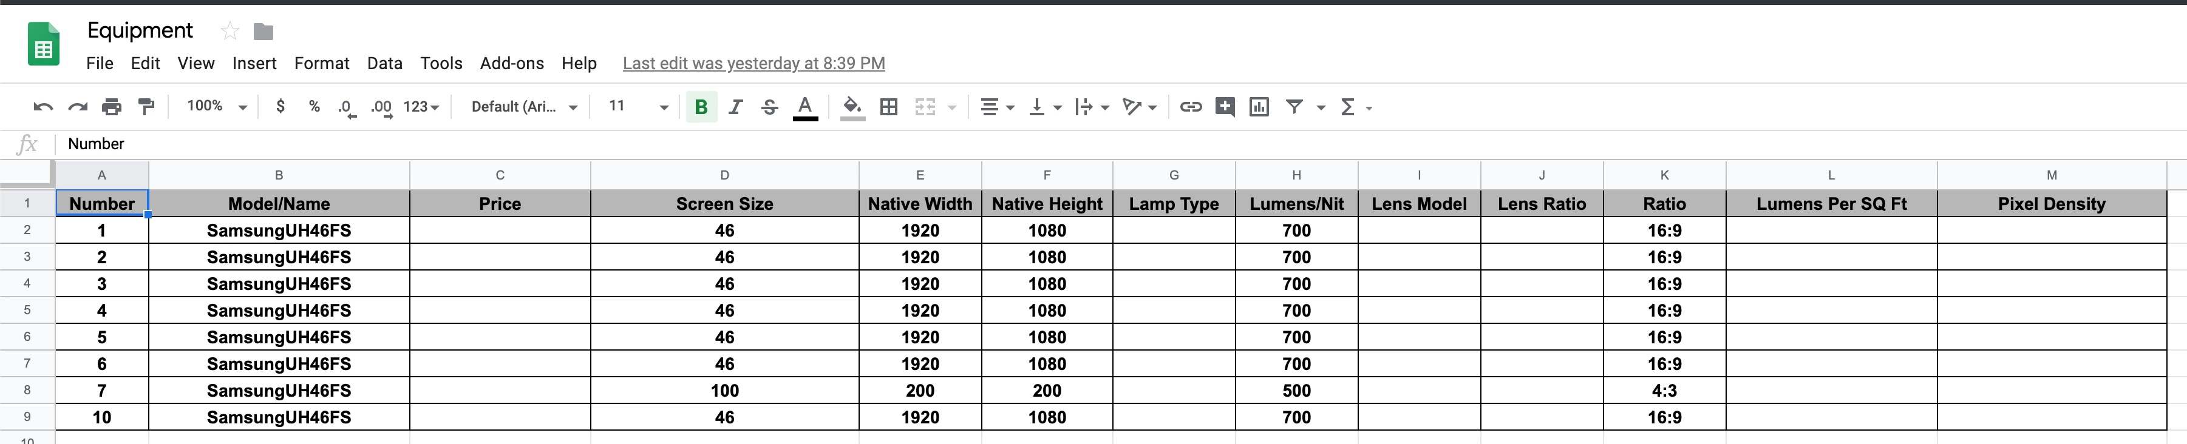Toggle Italic formatting
The height and width of the screenshot is (444, 2187).
[x=735, y=107]
